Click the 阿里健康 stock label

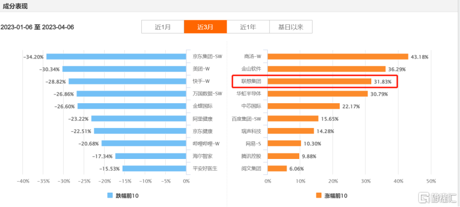[x=202, y=119]
